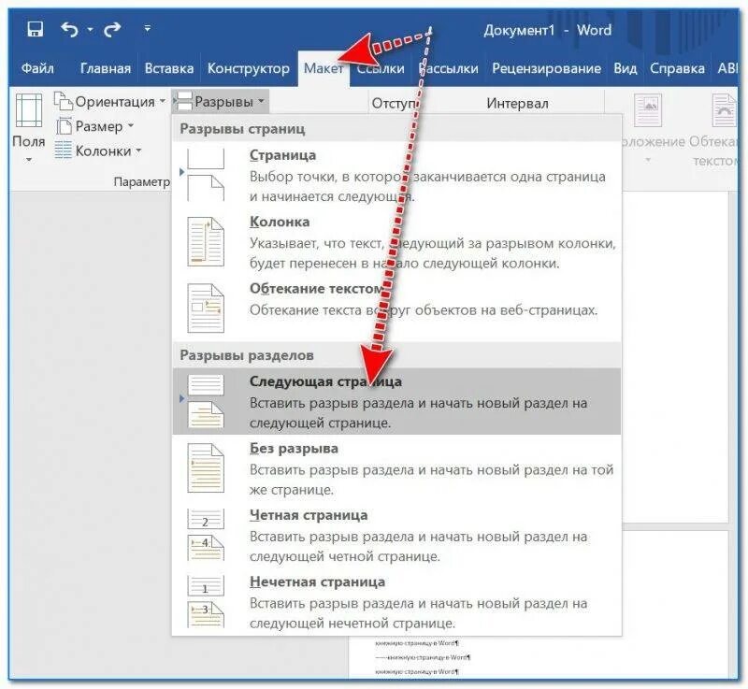The height and width of the screenshot is (689, 748).
Task: Choose Четная страница section break
Action: click(396, 535)
